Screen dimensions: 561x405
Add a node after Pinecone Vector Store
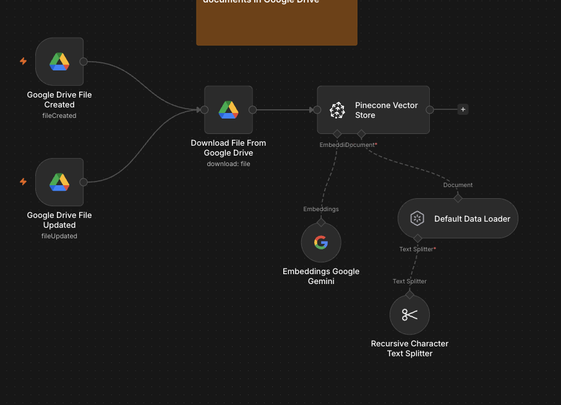click(463, 109)
